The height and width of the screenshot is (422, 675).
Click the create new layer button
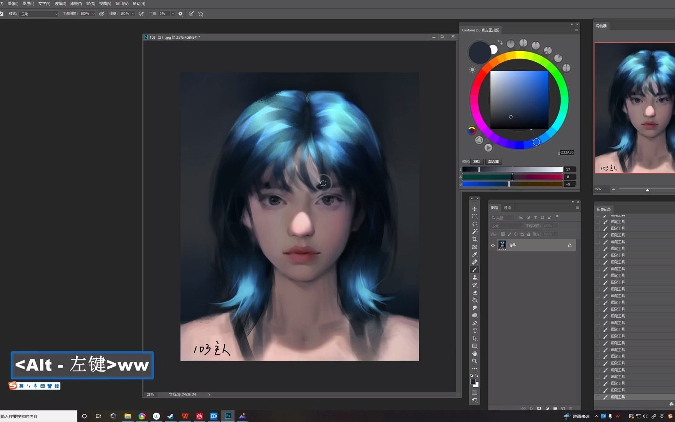point(563,408)
